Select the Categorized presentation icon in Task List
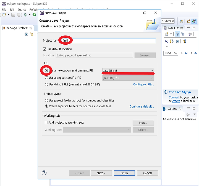The width and height of the screenshot is (199, 186). tap(177, 34)
